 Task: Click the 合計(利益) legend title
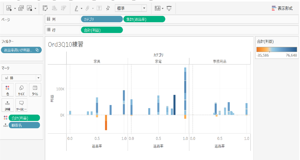pyautogui.click(x=266, y=42)
